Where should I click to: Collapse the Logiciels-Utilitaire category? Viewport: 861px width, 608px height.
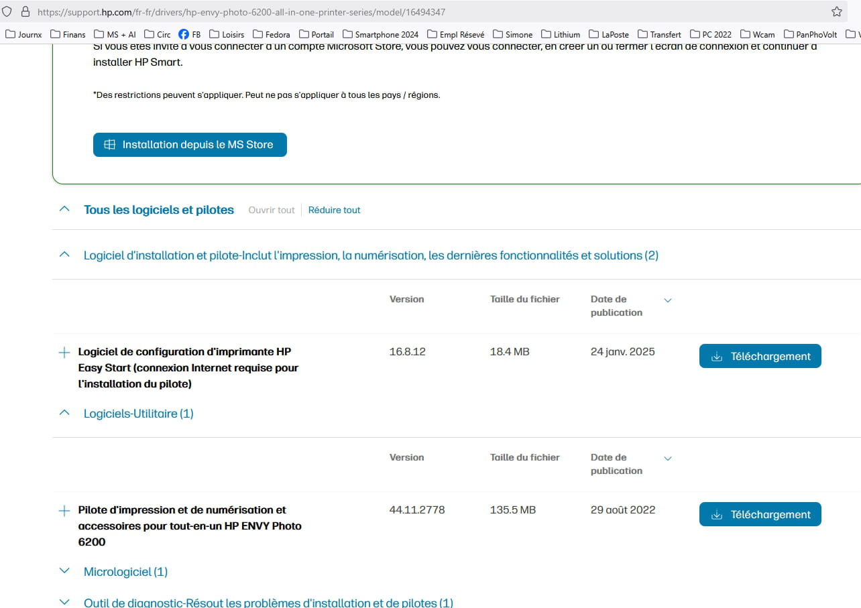pyautogui.click(x=64, y=413)
